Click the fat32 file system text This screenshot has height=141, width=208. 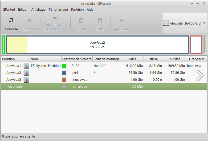click(x=75, y=66)
